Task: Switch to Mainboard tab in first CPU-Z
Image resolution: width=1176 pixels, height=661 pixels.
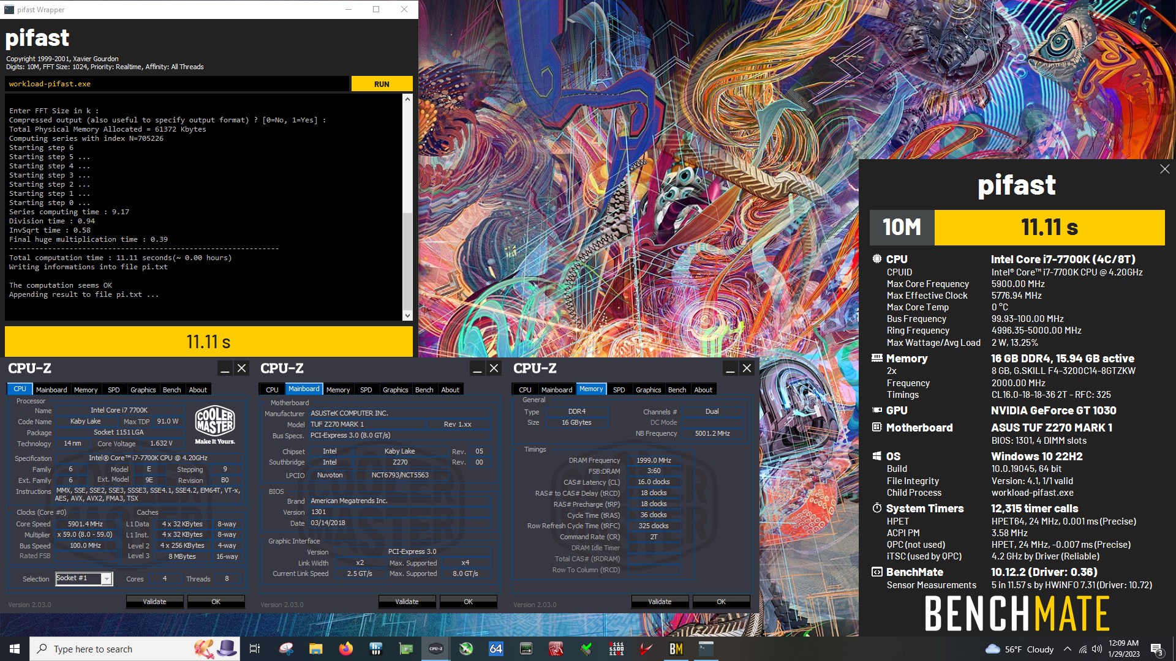Action: 51,390
